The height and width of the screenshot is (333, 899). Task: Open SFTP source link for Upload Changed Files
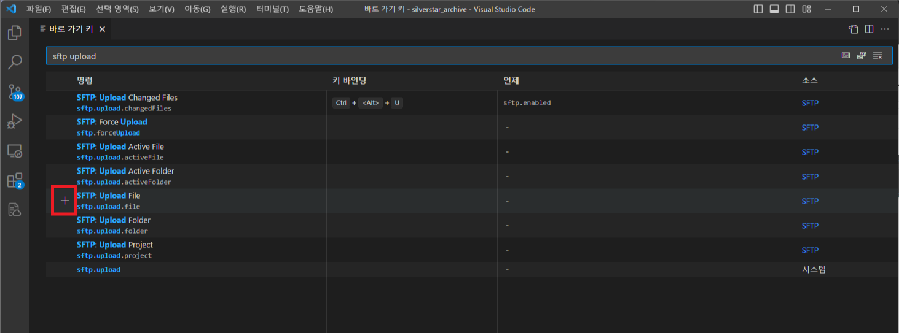pos(810,103)
